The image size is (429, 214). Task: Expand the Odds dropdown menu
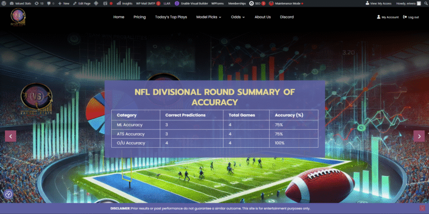(x=238, y=17)
